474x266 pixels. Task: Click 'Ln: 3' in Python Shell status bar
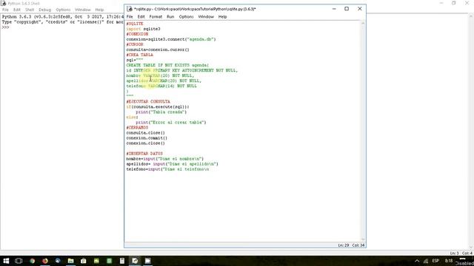coord(454,253)
